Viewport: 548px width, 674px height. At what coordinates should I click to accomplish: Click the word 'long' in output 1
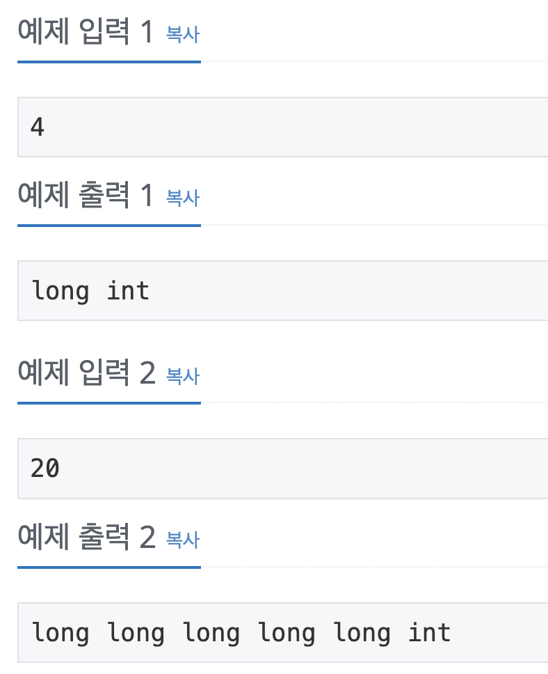pos(61,292)
